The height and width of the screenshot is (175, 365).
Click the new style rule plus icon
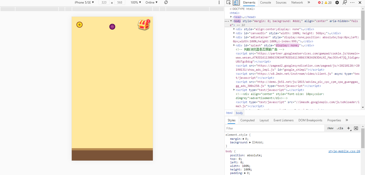point(349,128)
